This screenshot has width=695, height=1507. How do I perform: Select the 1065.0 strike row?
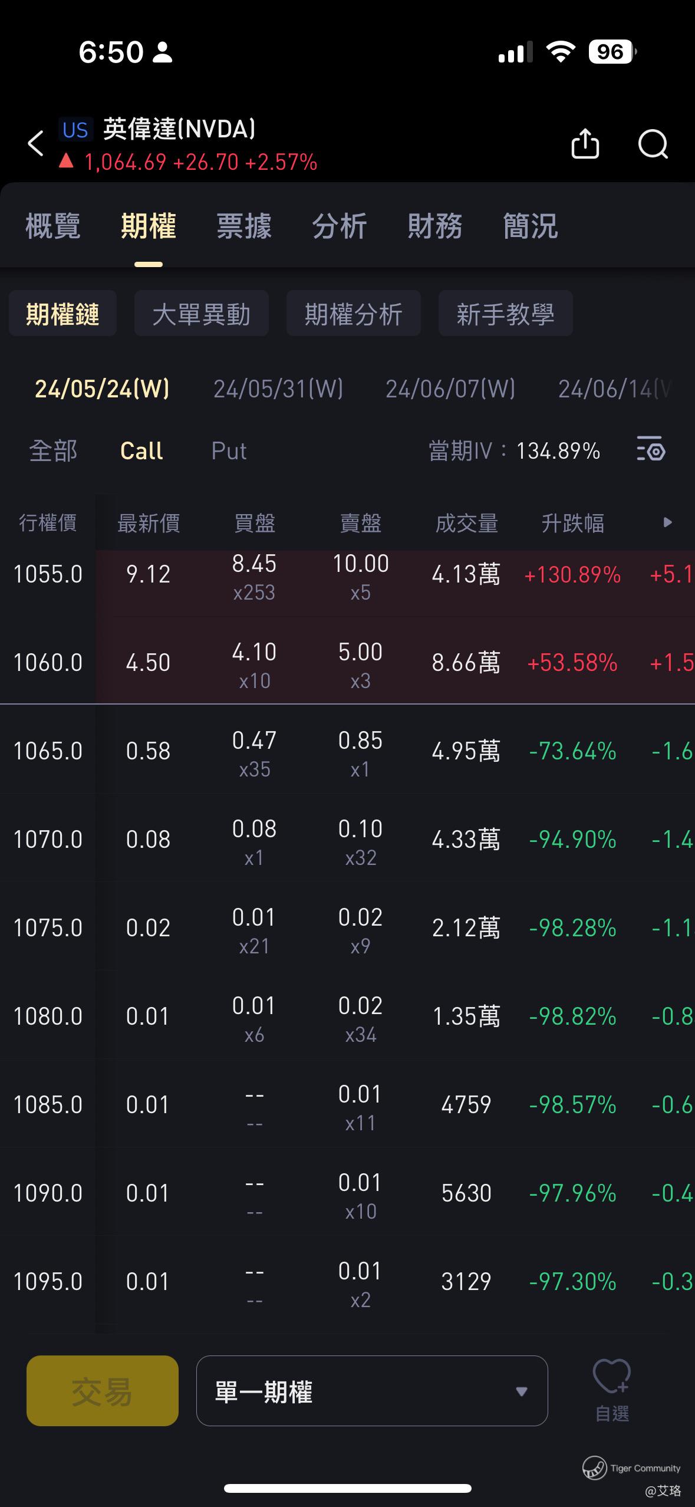[x=48, y=751]
